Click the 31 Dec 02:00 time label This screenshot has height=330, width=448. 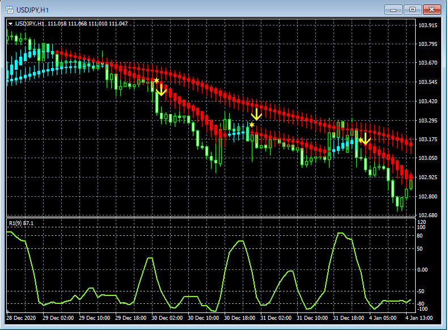point(276,318)
